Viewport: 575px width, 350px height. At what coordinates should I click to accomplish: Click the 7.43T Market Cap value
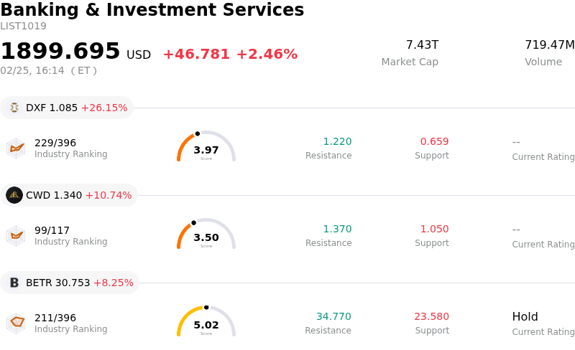(422, 45)
